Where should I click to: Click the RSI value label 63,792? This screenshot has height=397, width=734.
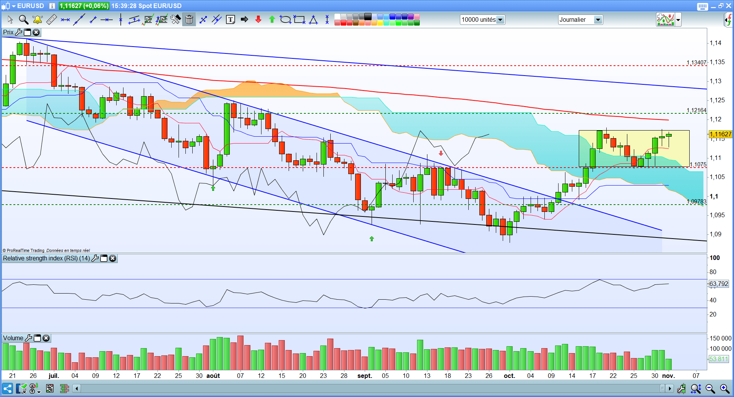point(719,284)
